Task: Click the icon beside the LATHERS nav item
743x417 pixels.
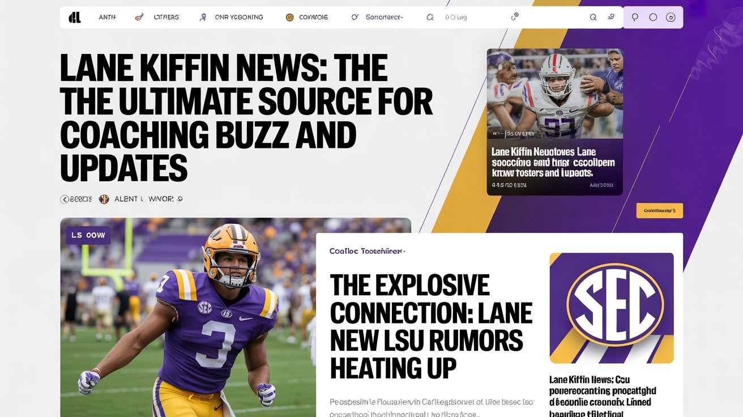Action: click(139, 18)
